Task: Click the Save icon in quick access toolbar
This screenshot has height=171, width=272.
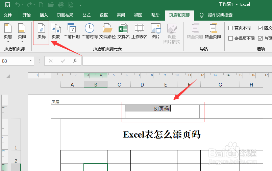Action: tap(8, 5)
